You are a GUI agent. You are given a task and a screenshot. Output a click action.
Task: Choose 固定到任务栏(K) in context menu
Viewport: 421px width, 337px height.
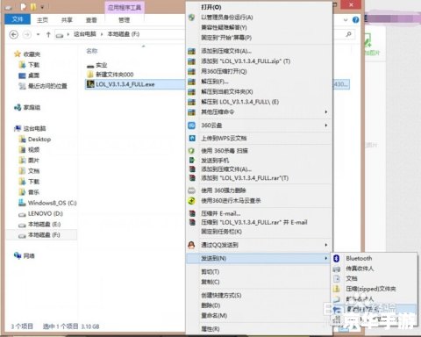click(221, 232)
